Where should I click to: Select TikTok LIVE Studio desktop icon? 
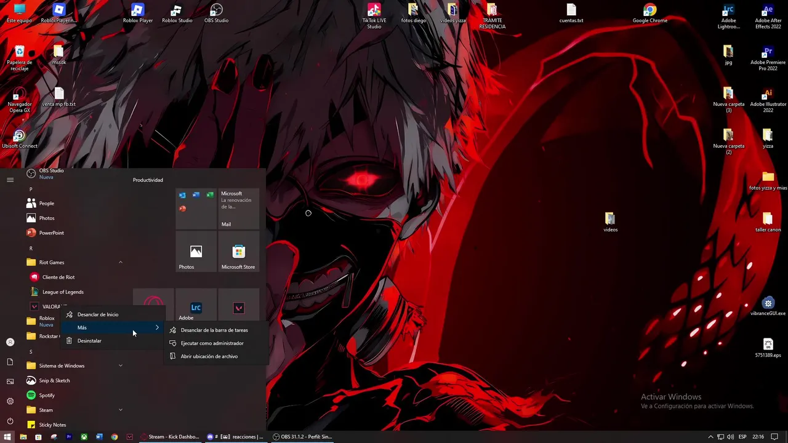pos(374,17)
